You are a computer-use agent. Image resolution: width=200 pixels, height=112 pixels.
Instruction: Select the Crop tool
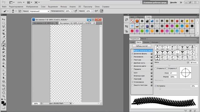coord(3,34)
